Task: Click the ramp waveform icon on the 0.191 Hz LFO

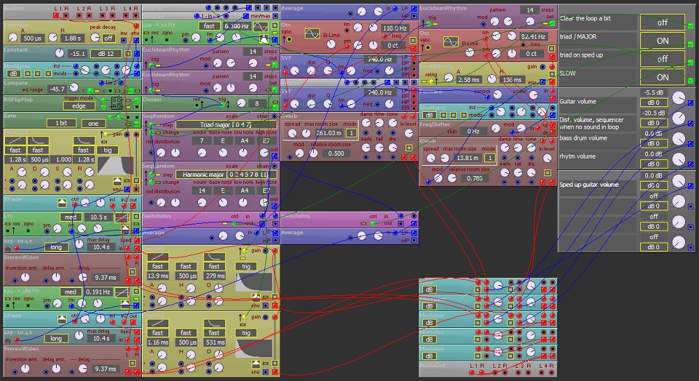Action: 122,292
